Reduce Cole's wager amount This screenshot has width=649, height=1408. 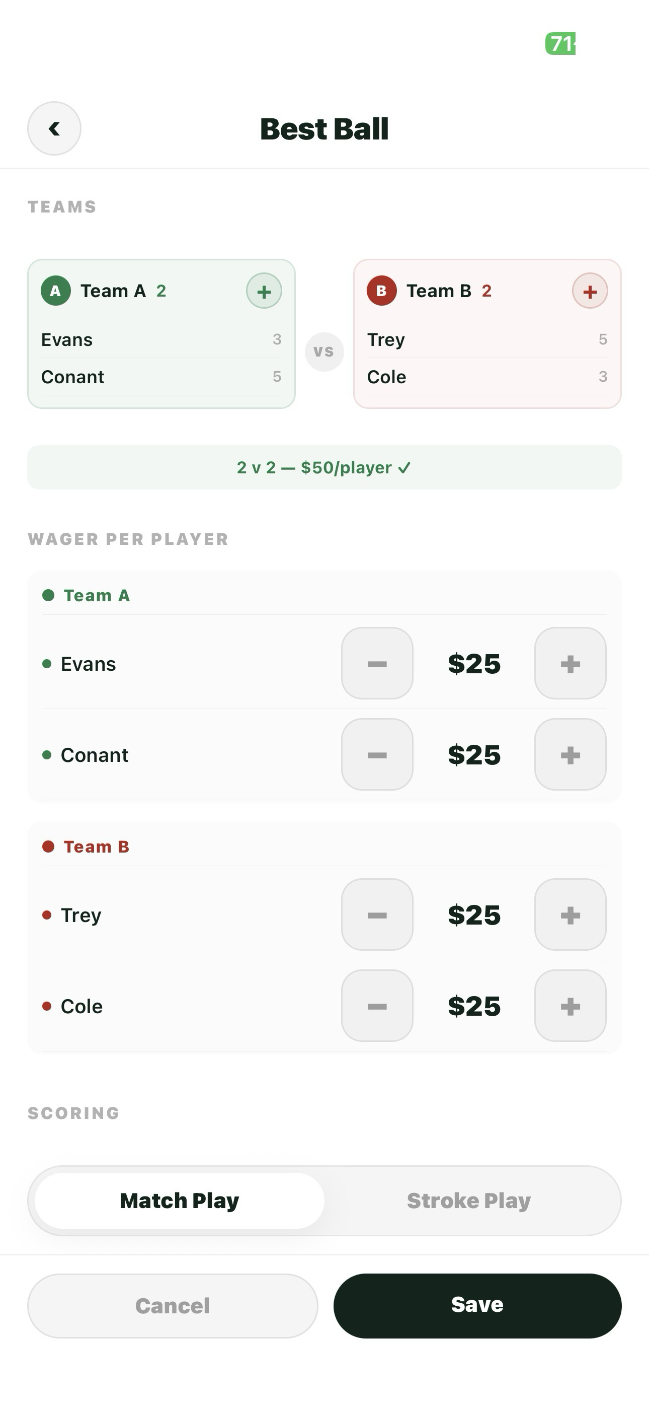377,1006
